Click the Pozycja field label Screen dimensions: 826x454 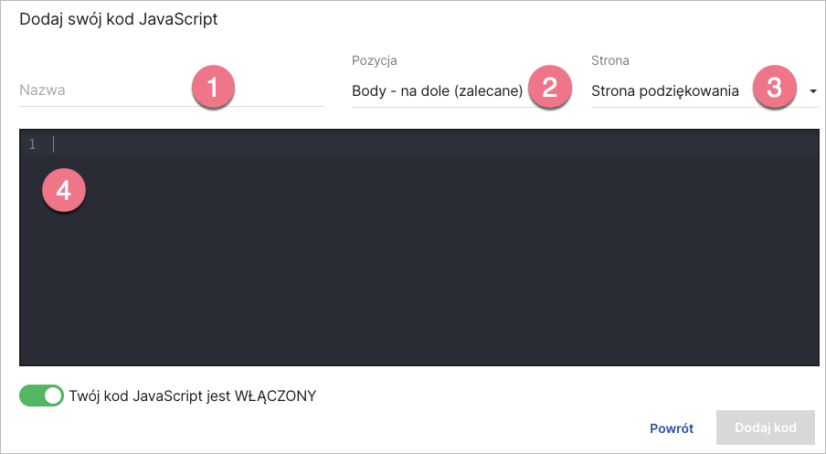375,61
